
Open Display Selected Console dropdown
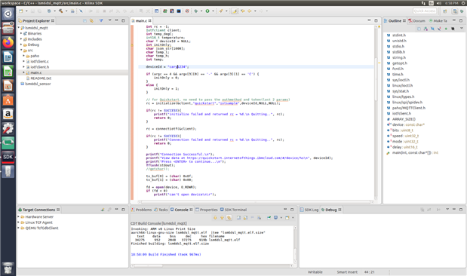pos(281,218)
